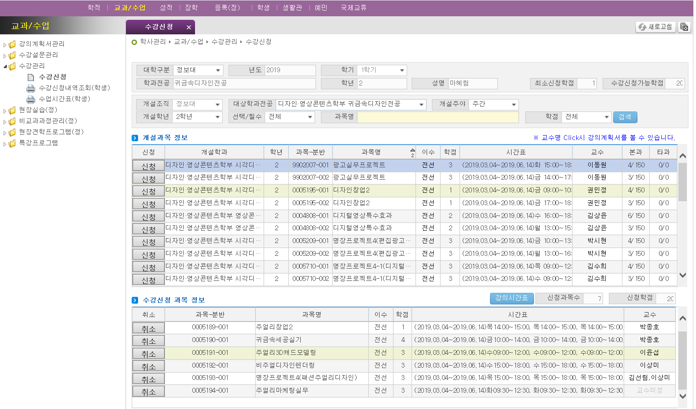696x409 pixels.
Task: Cancel course 주얼리3D캐드모델링 with 취소
Action: point(148,354)
